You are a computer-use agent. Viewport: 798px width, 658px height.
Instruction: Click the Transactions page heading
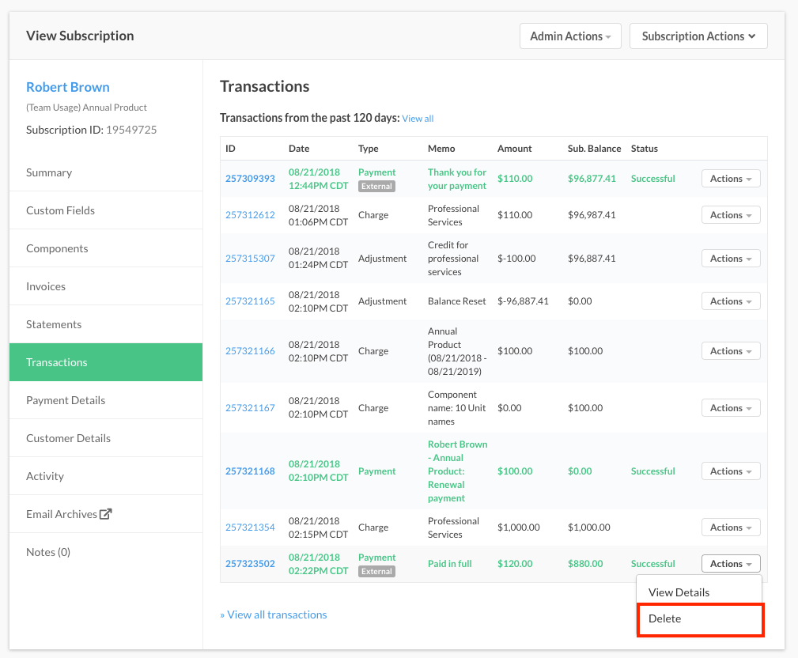[x=265, y=86]
